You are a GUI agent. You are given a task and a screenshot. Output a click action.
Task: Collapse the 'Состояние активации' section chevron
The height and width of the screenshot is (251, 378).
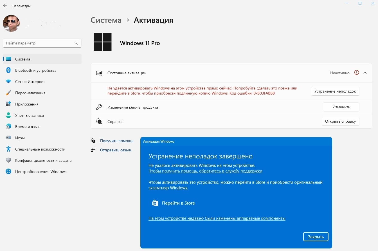coord(365,73)
